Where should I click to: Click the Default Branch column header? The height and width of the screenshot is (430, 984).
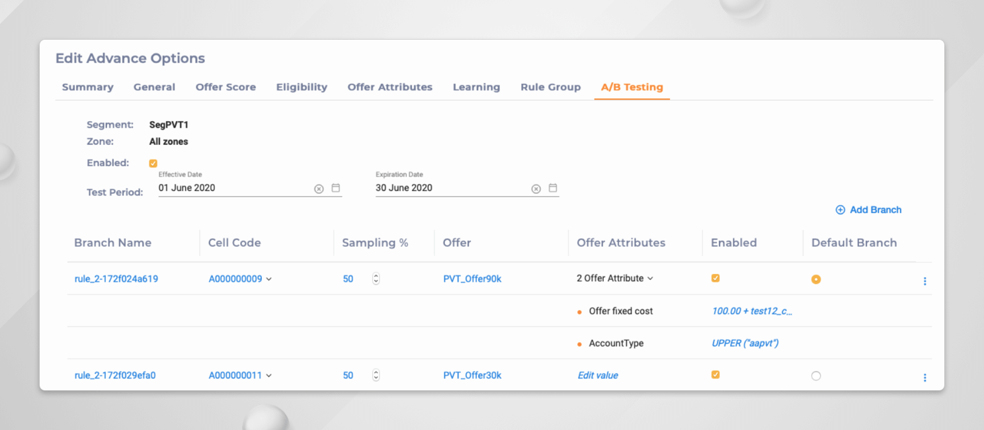854,243
